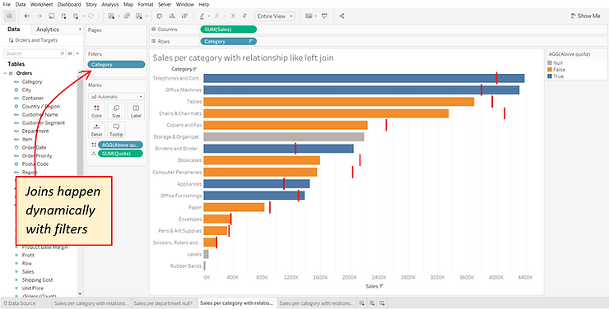Open the Automatic mark type dropdown
The width and height of the screenshot is (609, 309).
point(116,96)
